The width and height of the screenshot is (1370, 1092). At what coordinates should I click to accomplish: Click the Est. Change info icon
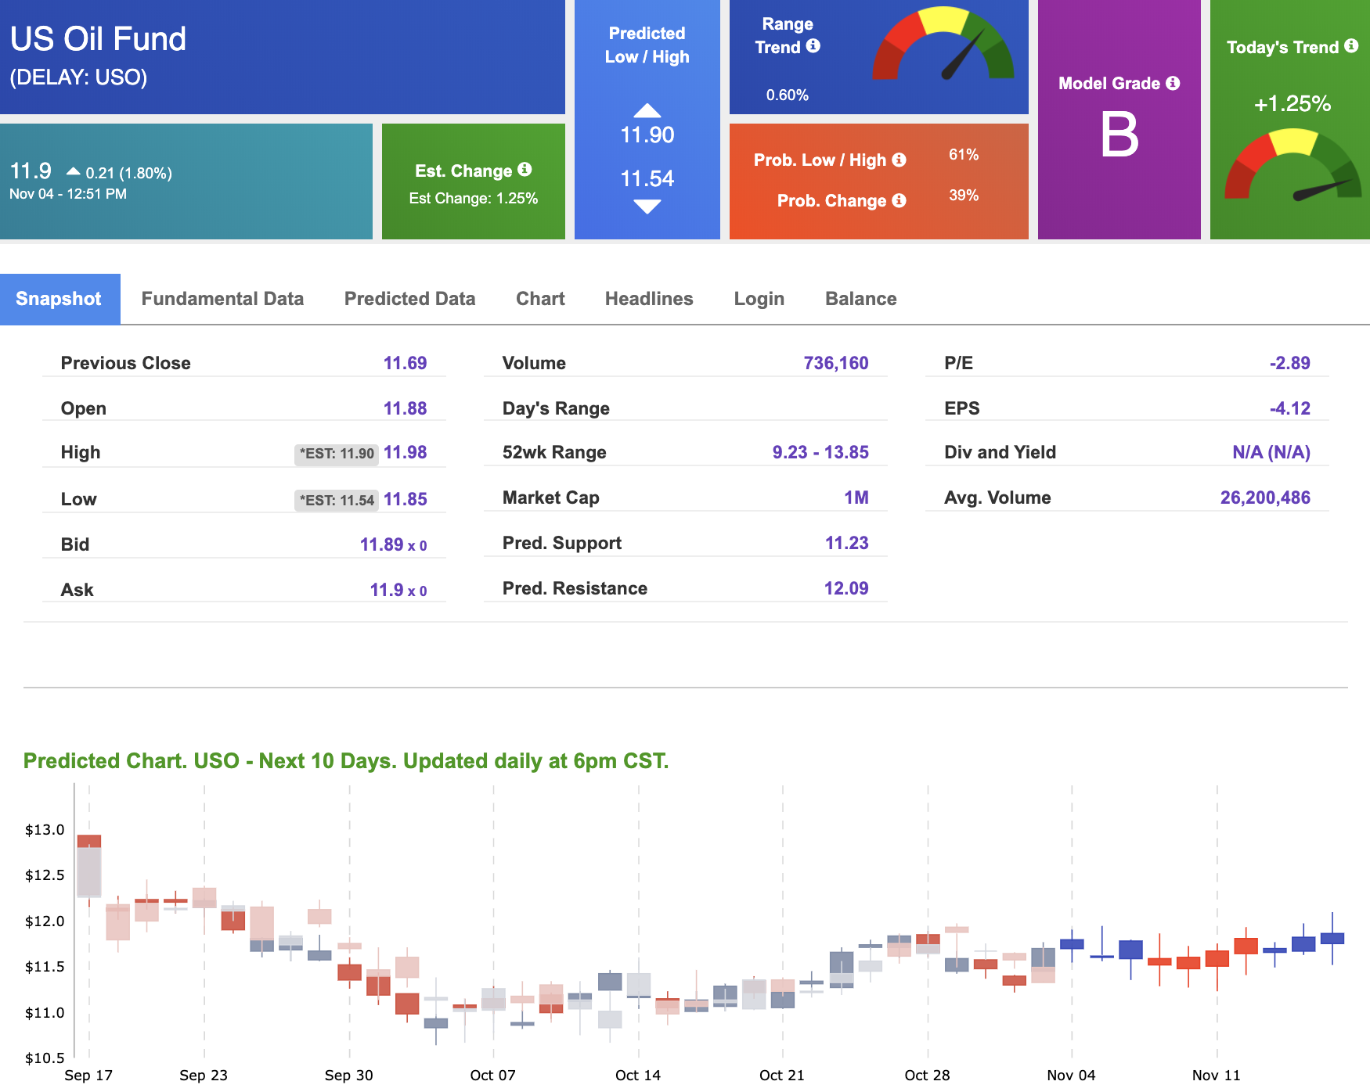pyautogui.click(x=525, y=170)
